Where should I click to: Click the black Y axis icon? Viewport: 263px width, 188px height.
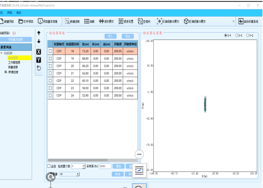(x=39, y=60)
